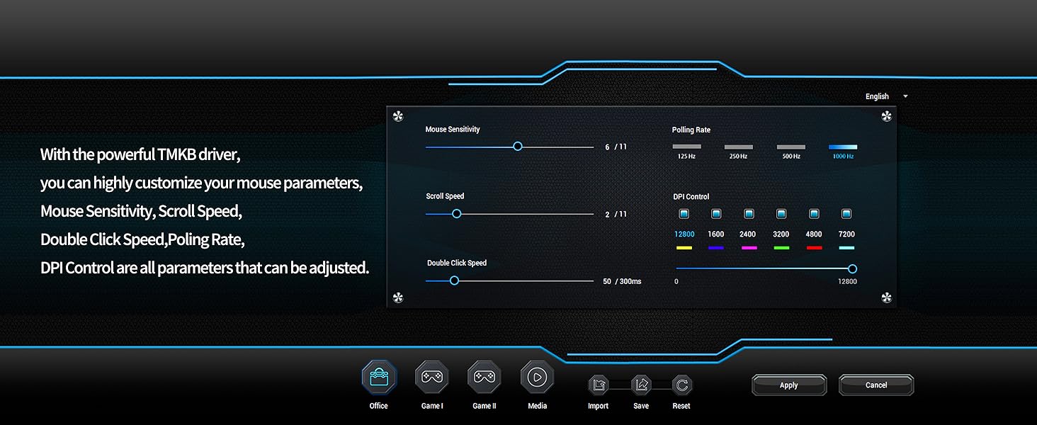The width and height of the screenshot is (1037, 425).
Task: Select the 125 Hz polling rate bar
Action: (686, 147)
